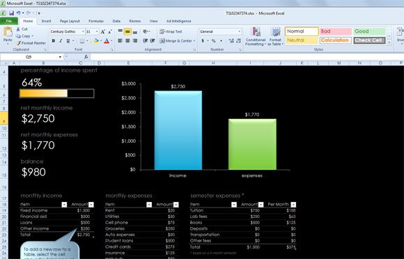Apply the Fill Color bucket
The height and width of the screenshot is (259, 404).
(x=96, y=40)
